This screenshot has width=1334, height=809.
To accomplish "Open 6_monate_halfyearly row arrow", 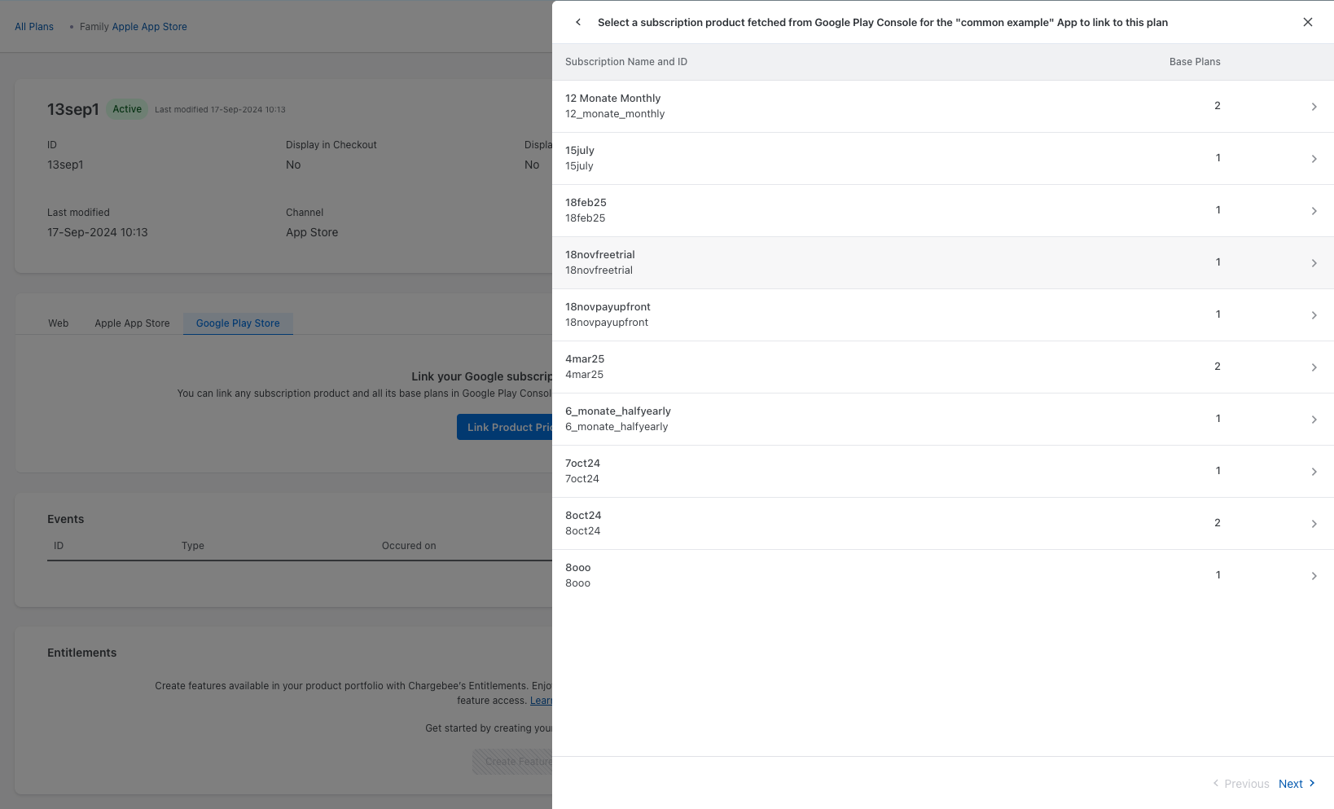I will tap(1314, 420).
